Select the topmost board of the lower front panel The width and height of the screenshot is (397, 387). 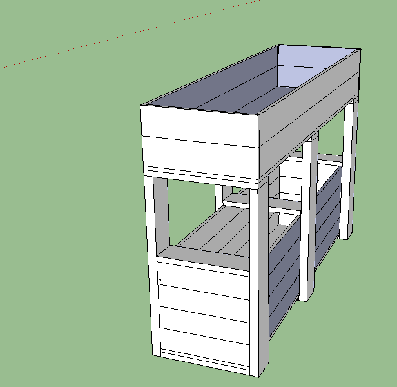coord(203,277)
